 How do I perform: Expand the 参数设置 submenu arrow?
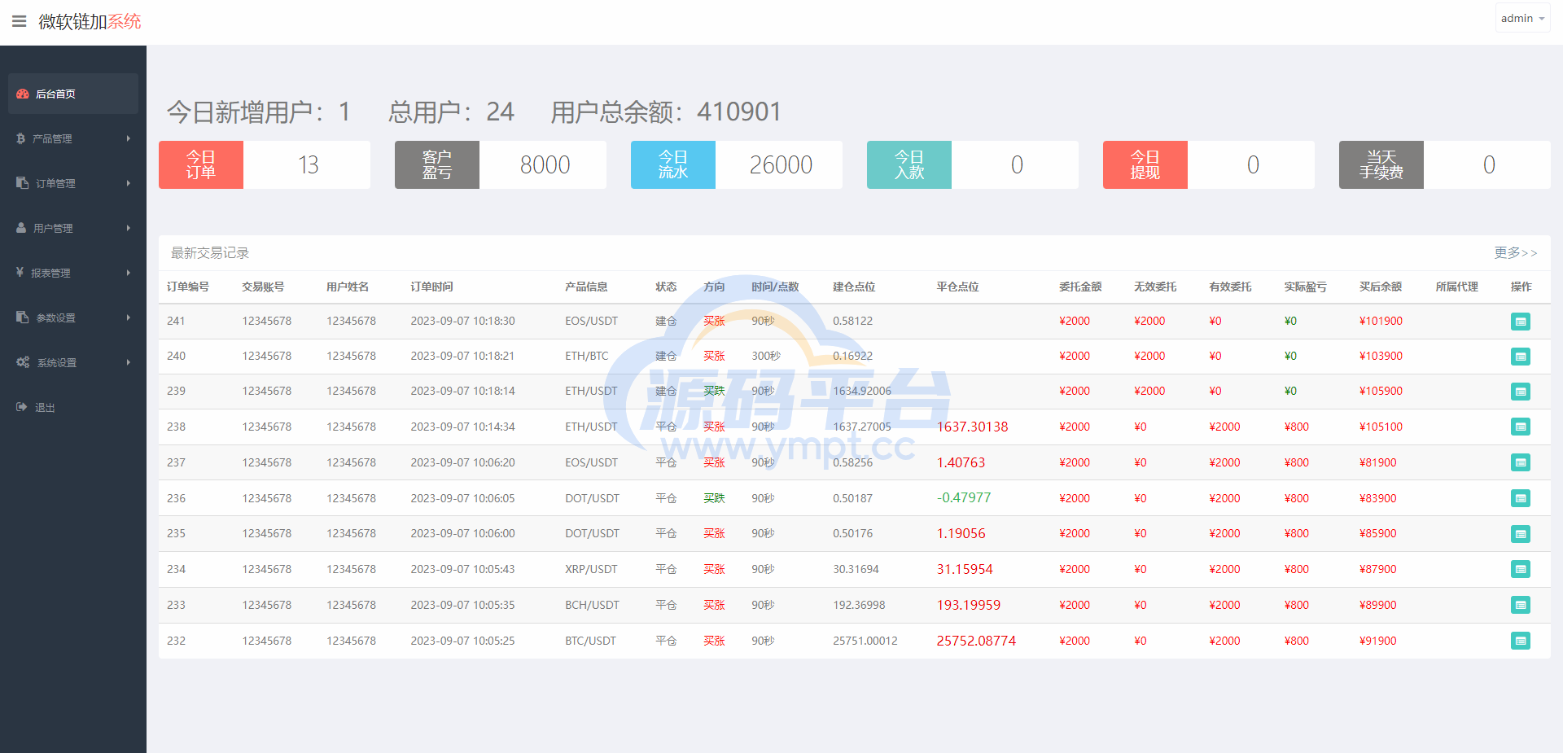(129, 317)
